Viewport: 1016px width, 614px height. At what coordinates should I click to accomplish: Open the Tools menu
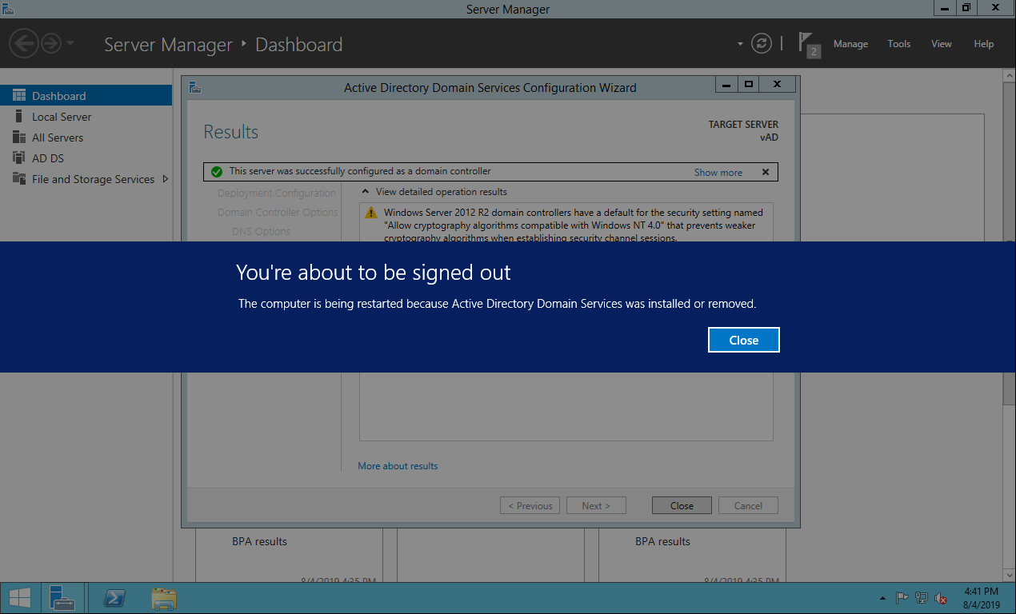[x=898, y=44]
